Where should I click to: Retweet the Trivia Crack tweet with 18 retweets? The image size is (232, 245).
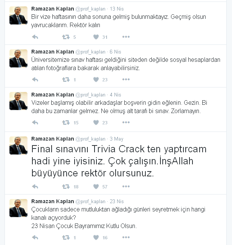tap(66, 187)
